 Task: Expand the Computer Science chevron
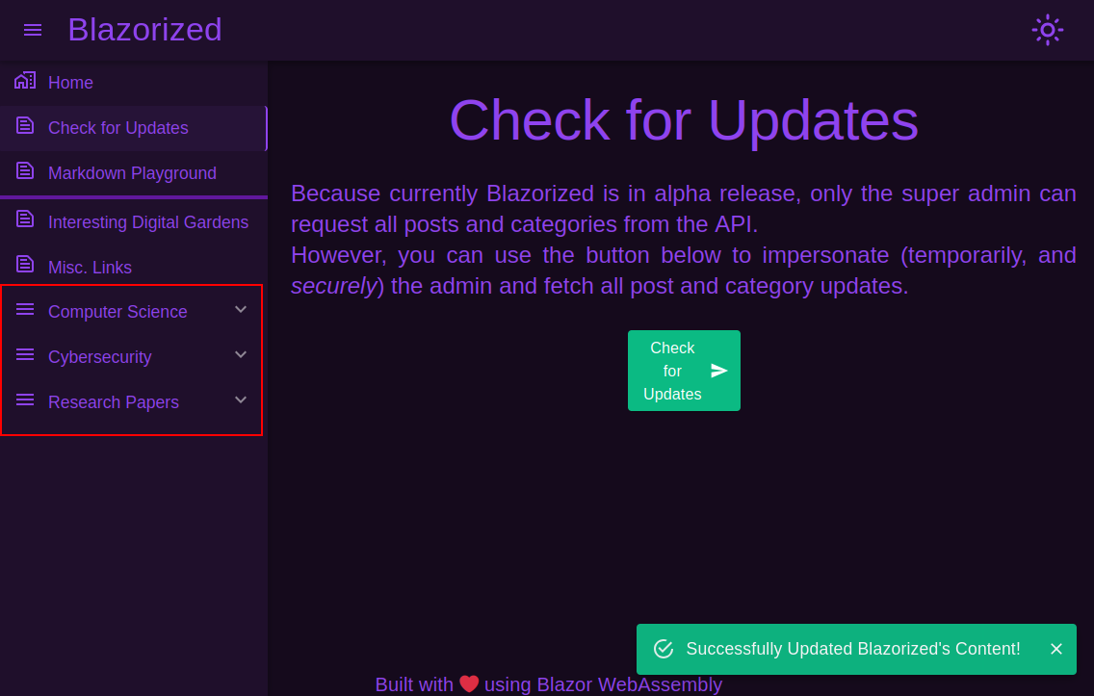coord(241,310)
